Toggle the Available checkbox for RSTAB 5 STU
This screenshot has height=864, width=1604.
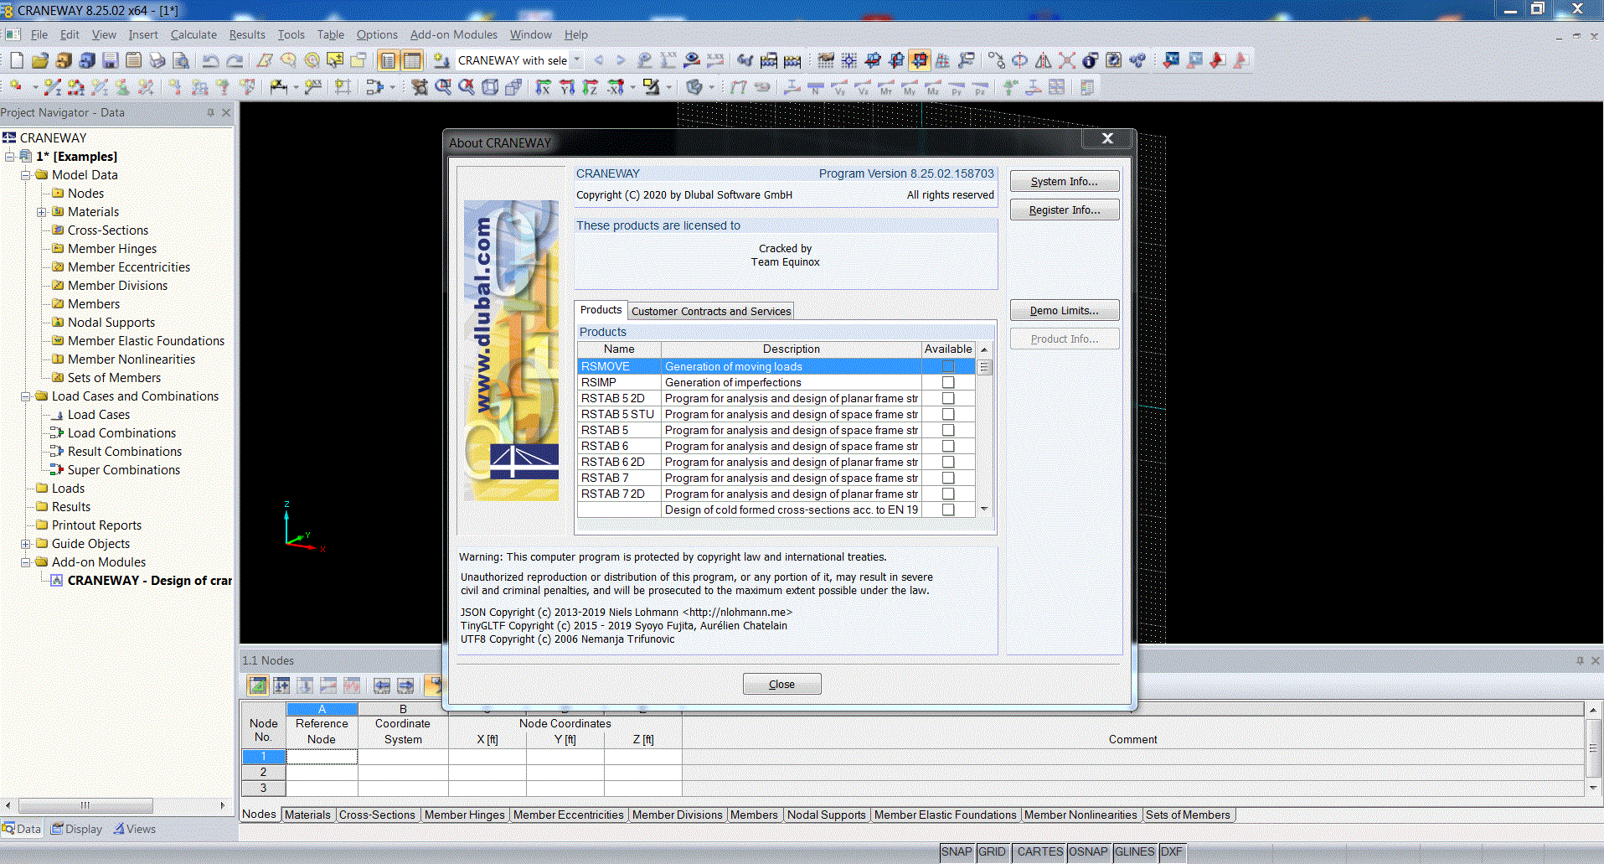pos(948,414)
